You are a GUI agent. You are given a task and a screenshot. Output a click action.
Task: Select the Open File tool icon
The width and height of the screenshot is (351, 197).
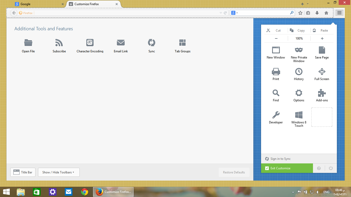[28, 42]
